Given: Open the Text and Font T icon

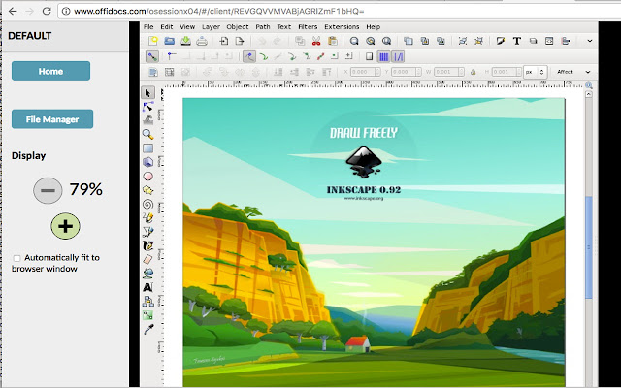Looking at the screenshot, I should (516, 41).
